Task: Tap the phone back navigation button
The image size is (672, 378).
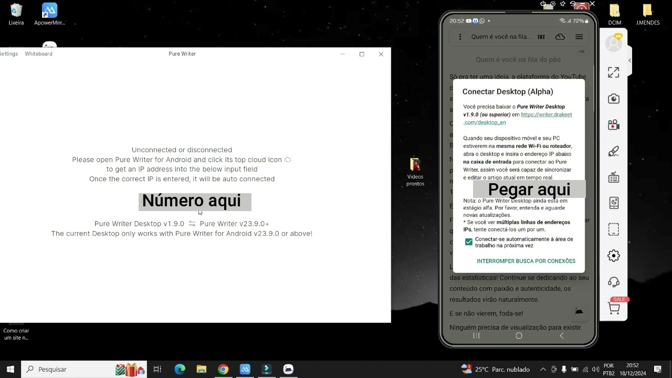Action: (561, 335)
